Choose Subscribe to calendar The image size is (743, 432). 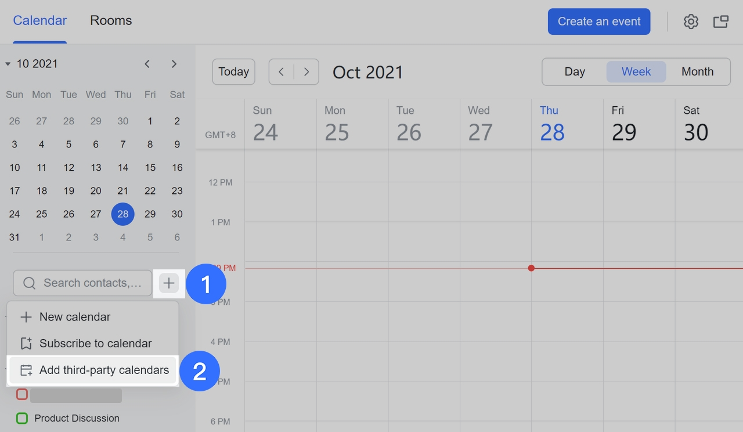click(95, 343)
